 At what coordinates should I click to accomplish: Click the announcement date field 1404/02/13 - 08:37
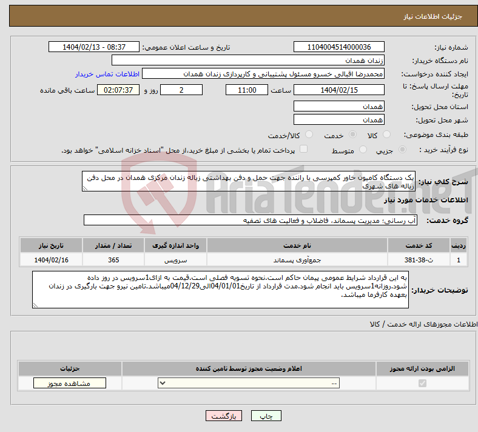(94, 47)
